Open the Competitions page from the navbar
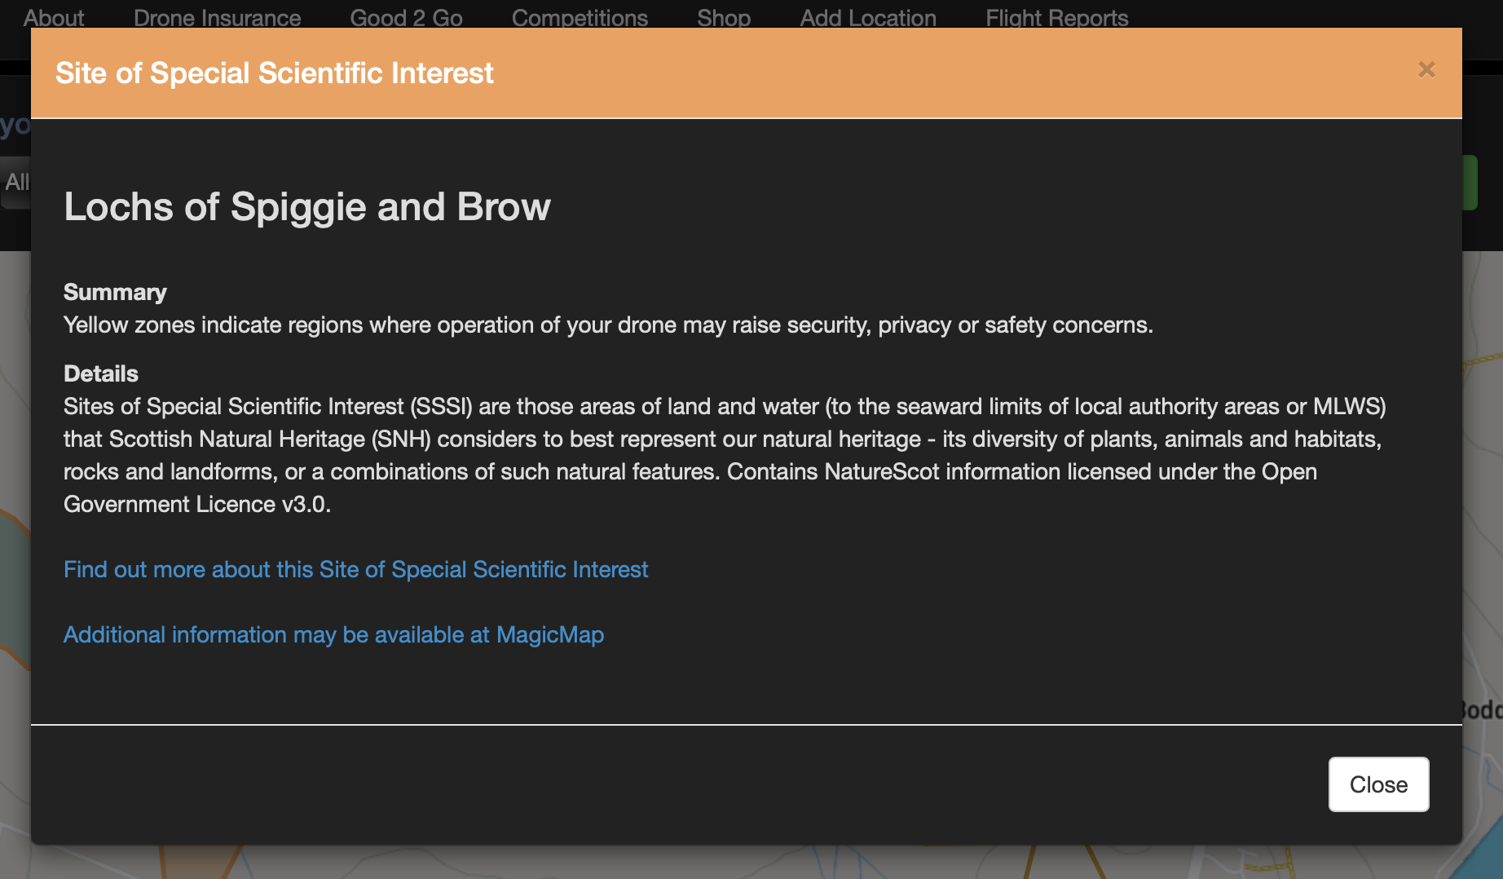This screenshot has height=879, width=1503. pos(580,17)
